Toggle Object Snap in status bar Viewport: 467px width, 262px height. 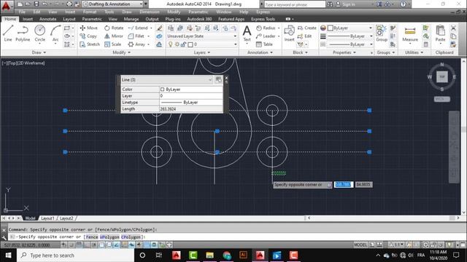pos(101,245)
